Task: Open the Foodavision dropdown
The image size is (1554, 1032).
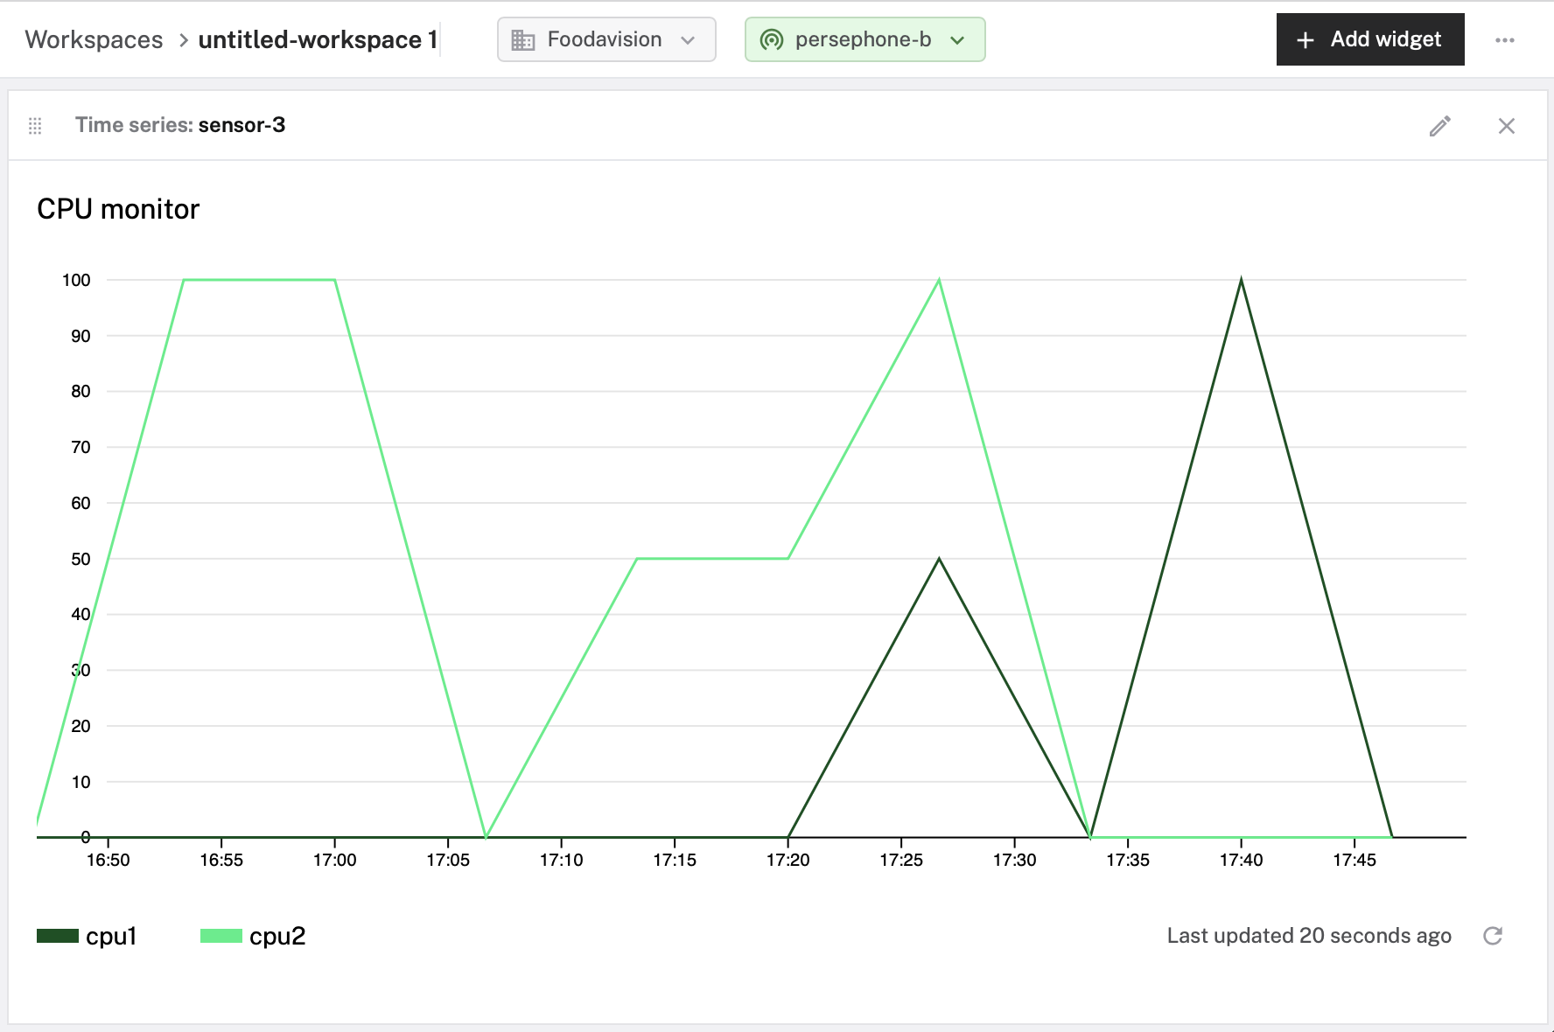Action: [606, 39]
